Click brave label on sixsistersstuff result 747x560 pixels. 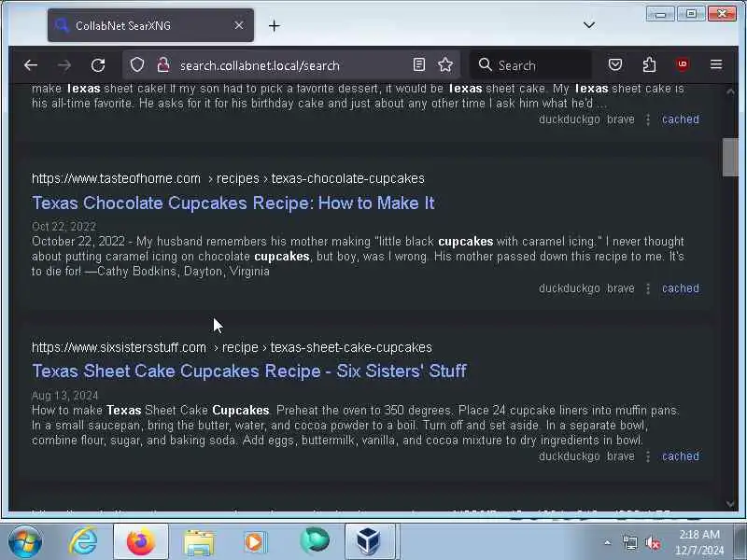620,456
